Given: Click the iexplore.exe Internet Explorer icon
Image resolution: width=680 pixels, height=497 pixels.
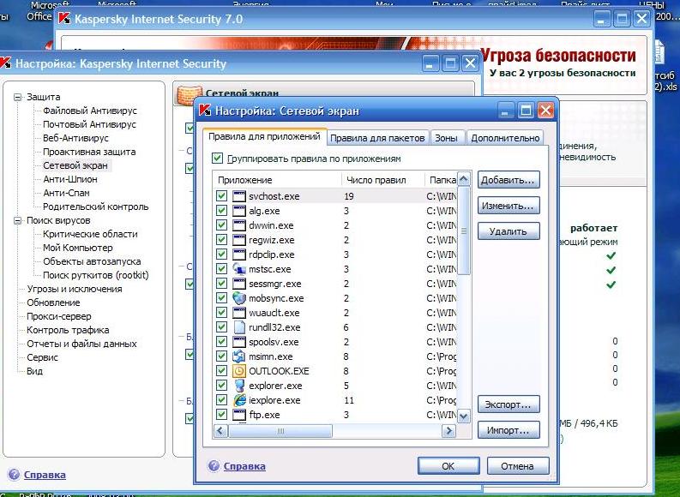Looking at the screenshot, I should tap(239, 400).
